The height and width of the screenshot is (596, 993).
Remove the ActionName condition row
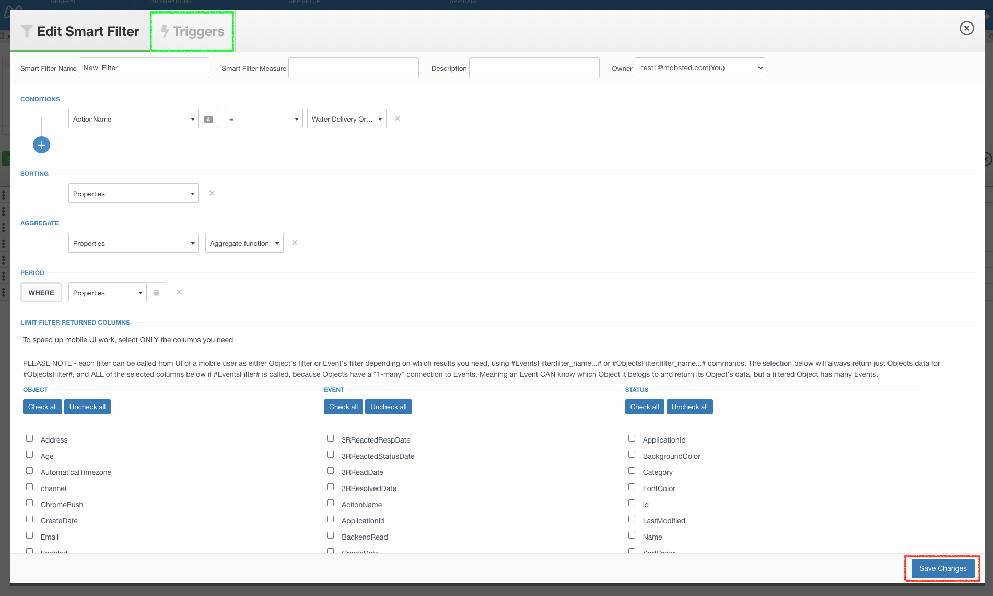[x=398, y=118]
